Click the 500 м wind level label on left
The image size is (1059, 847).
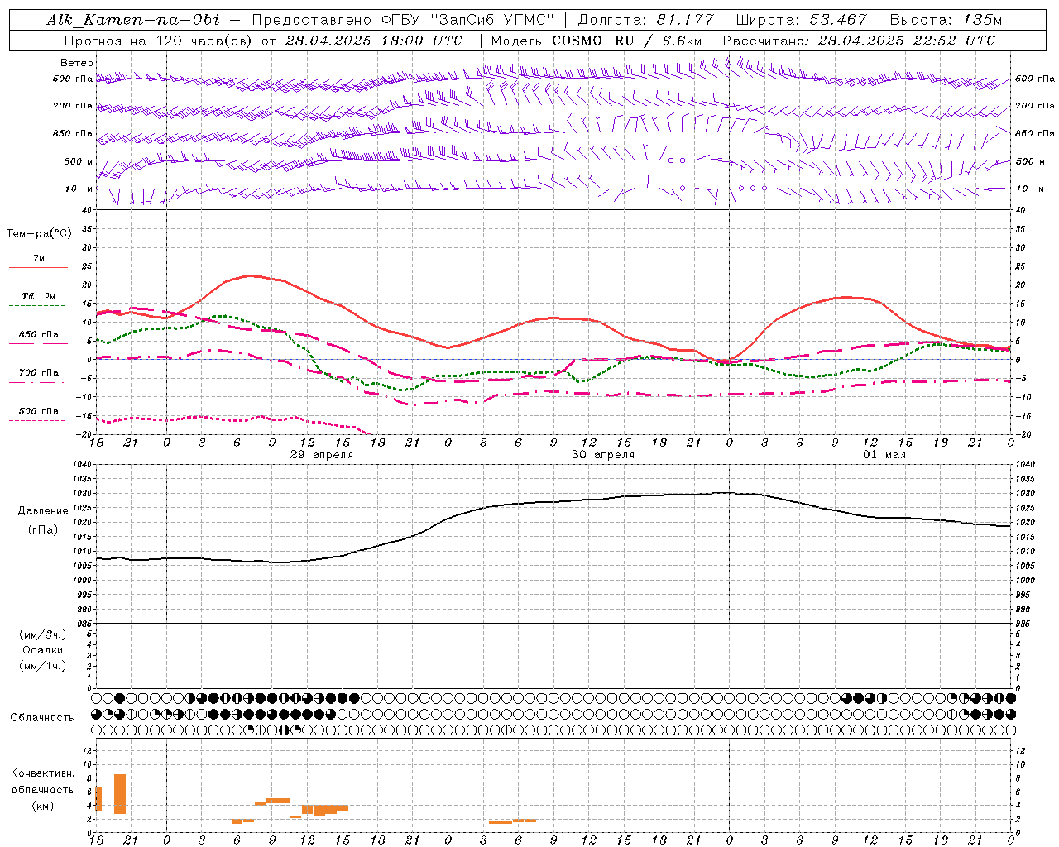point(79,161)
